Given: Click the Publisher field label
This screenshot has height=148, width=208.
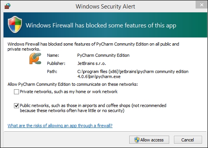Looking at the screenshot, I should 56,63.
